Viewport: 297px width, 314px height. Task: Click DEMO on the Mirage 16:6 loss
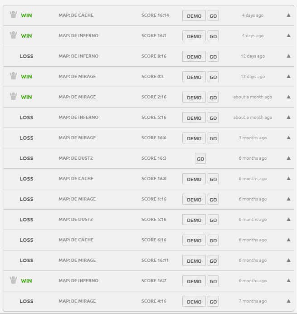tap(194, 138)
